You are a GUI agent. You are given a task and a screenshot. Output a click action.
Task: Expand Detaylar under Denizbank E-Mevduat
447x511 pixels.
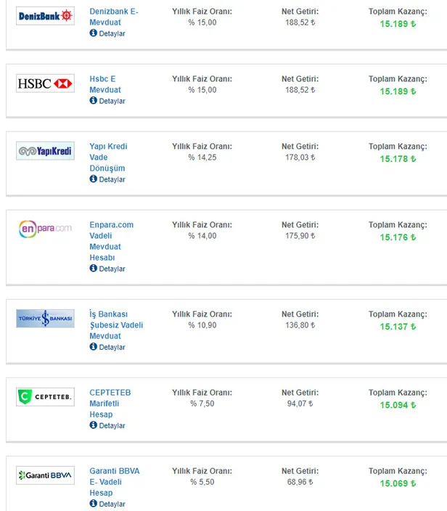pos(107,34)
